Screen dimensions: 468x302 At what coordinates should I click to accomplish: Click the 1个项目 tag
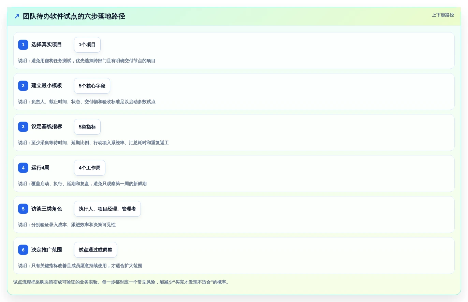point(87,45)
